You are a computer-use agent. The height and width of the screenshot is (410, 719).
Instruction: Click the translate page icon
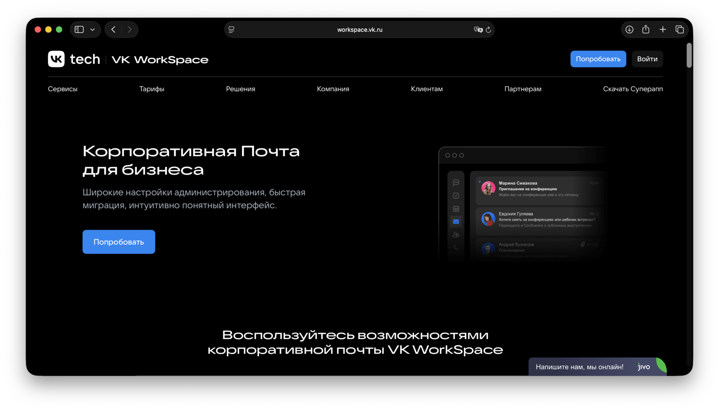pyautogui.click(x=478, y=29)
